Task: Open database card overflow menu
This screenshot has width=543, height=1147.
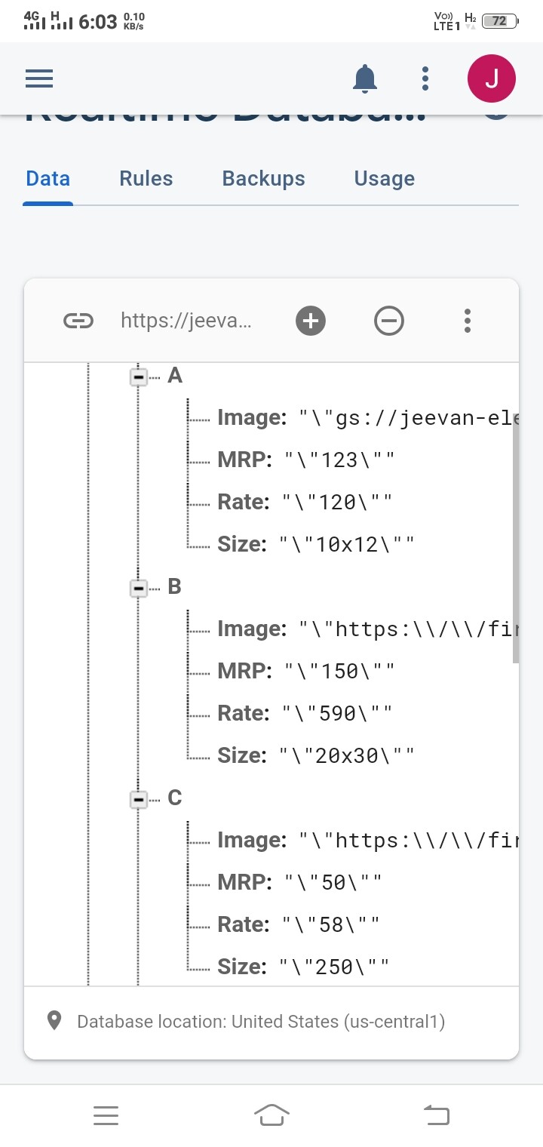Action: tap(468, 321)
